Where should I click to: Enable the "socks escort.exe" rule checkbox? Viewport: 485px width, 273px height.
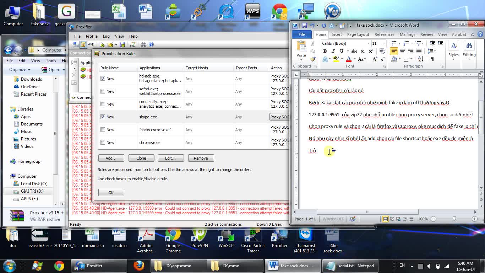[x=103, y=130]
